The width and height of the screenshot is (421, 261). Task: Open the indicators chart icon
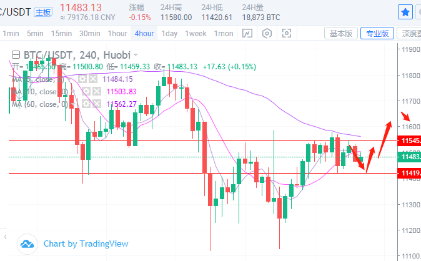click(248, 34)
